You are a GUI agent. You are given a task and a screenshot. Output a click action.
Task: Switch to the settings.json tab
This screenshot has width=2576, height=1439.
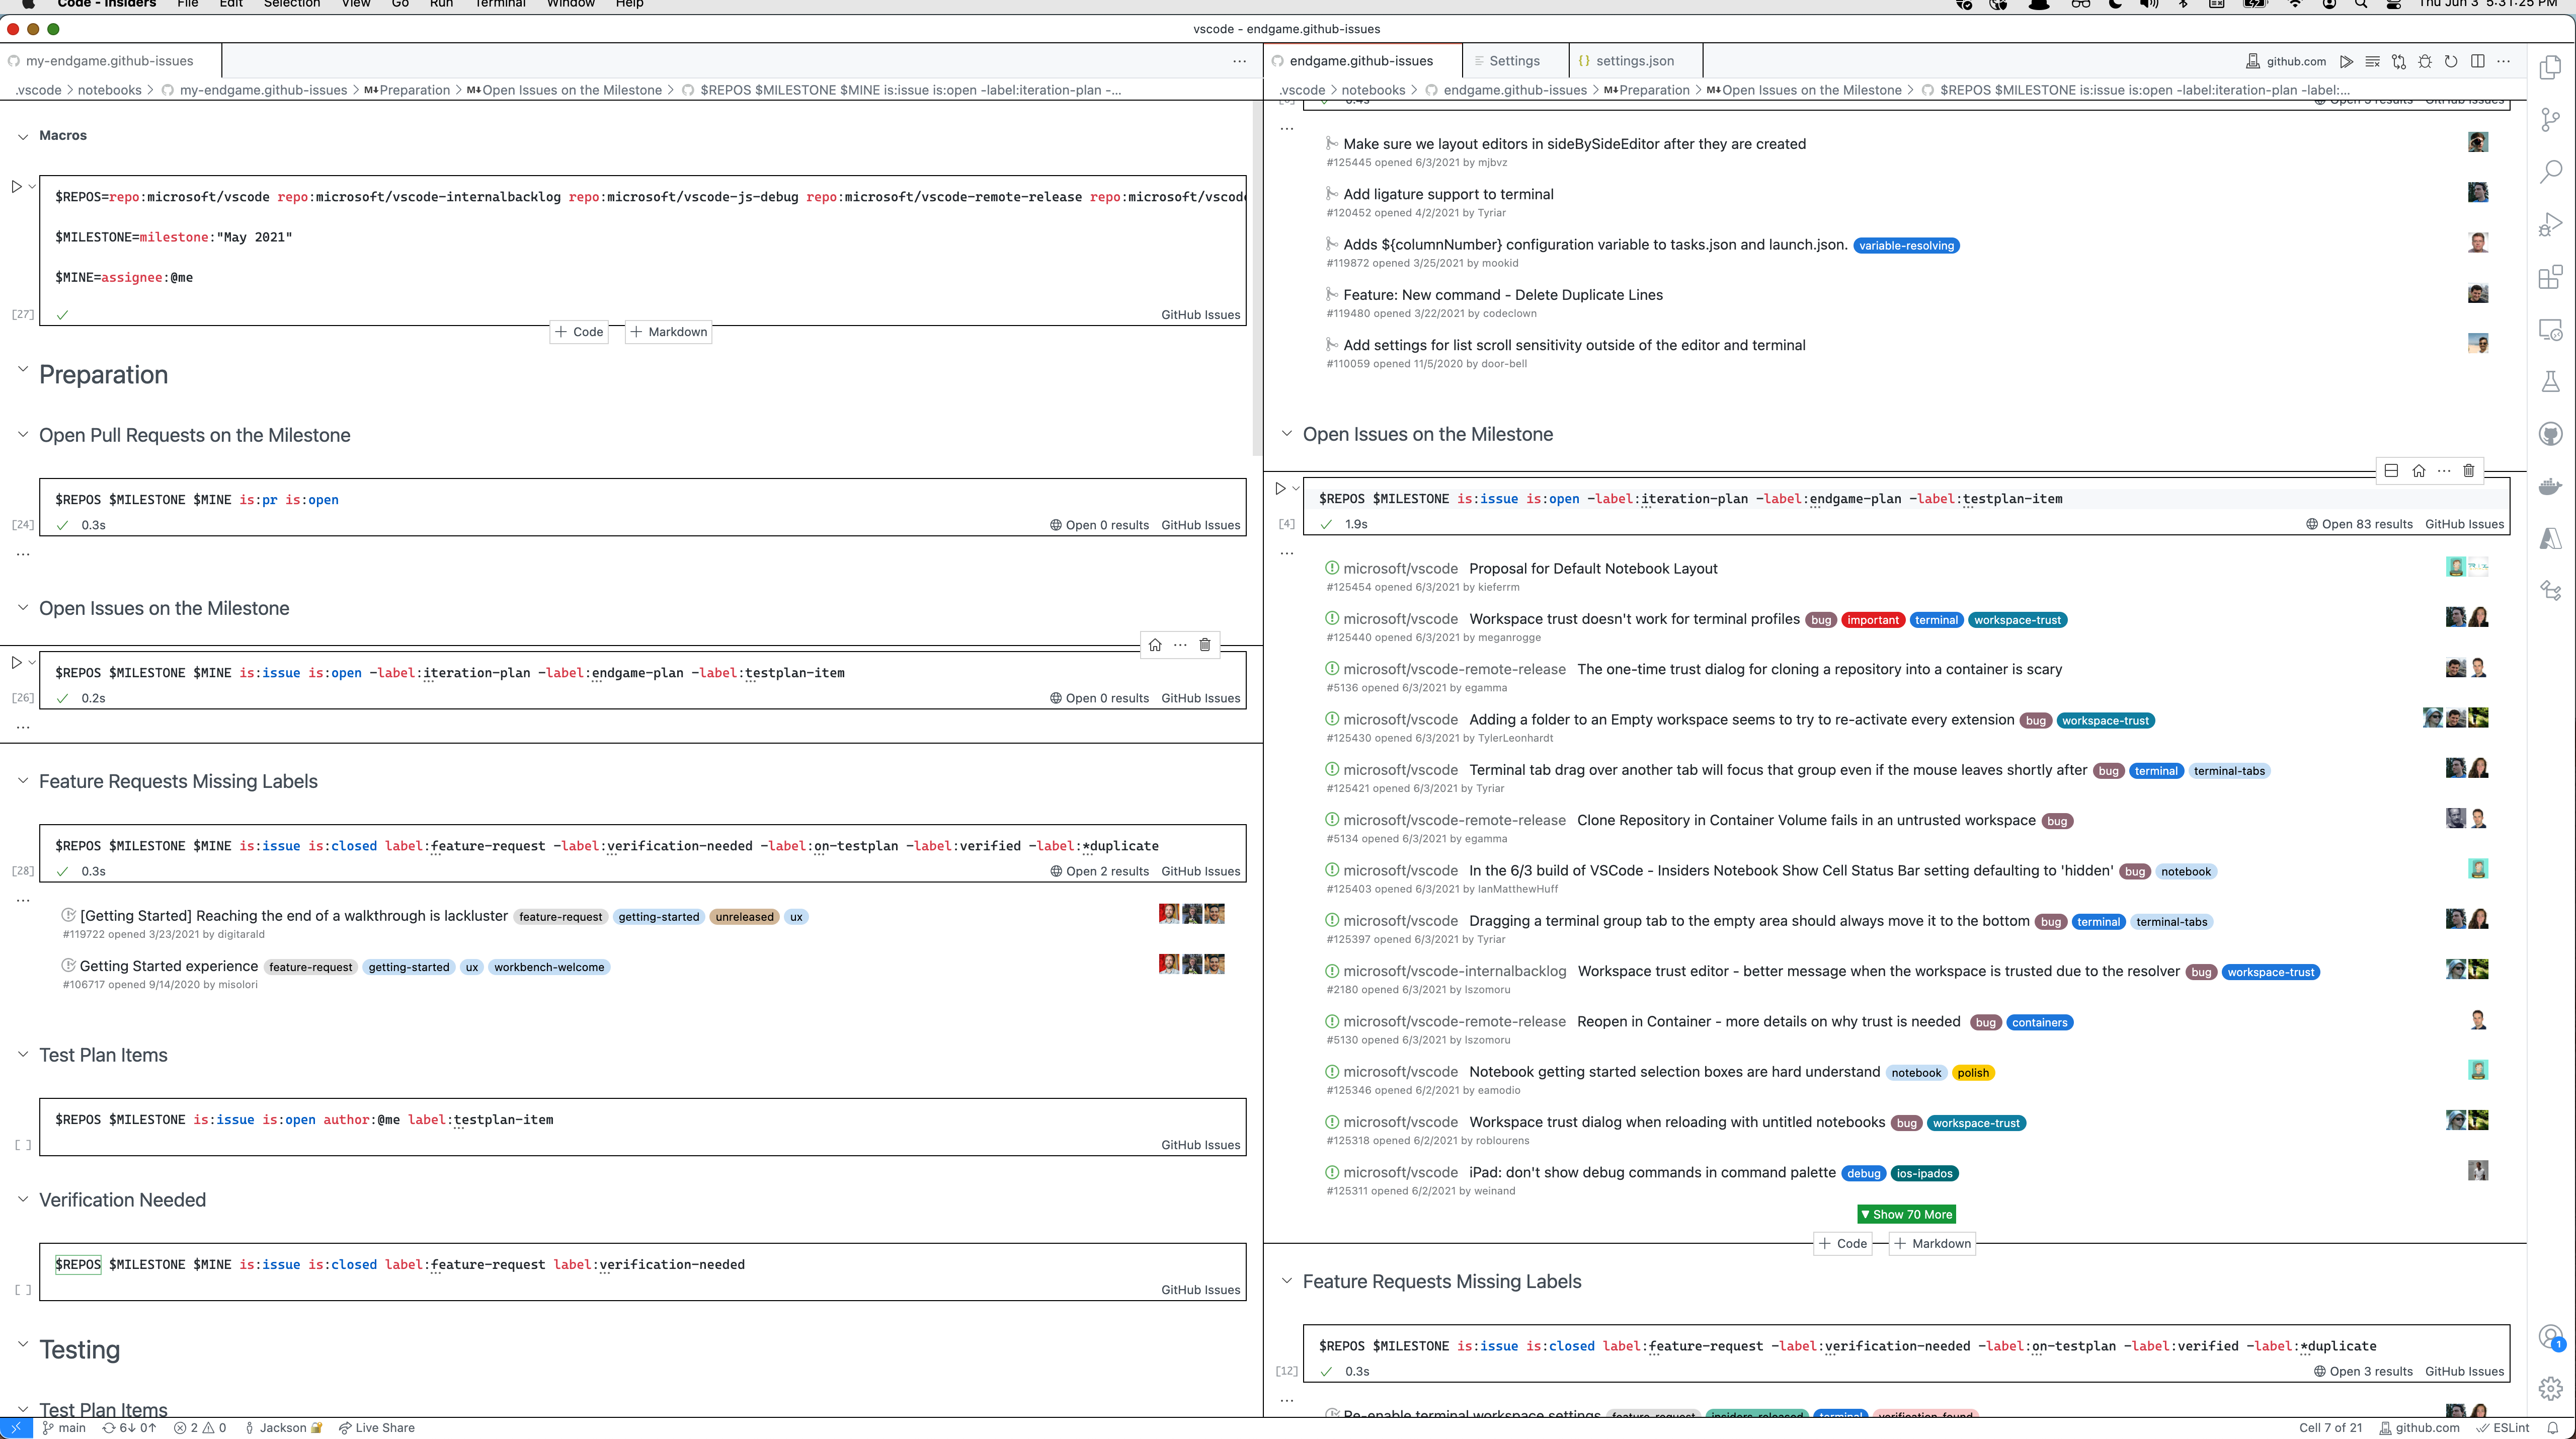pyautogui.click(x=1634, y=60)
